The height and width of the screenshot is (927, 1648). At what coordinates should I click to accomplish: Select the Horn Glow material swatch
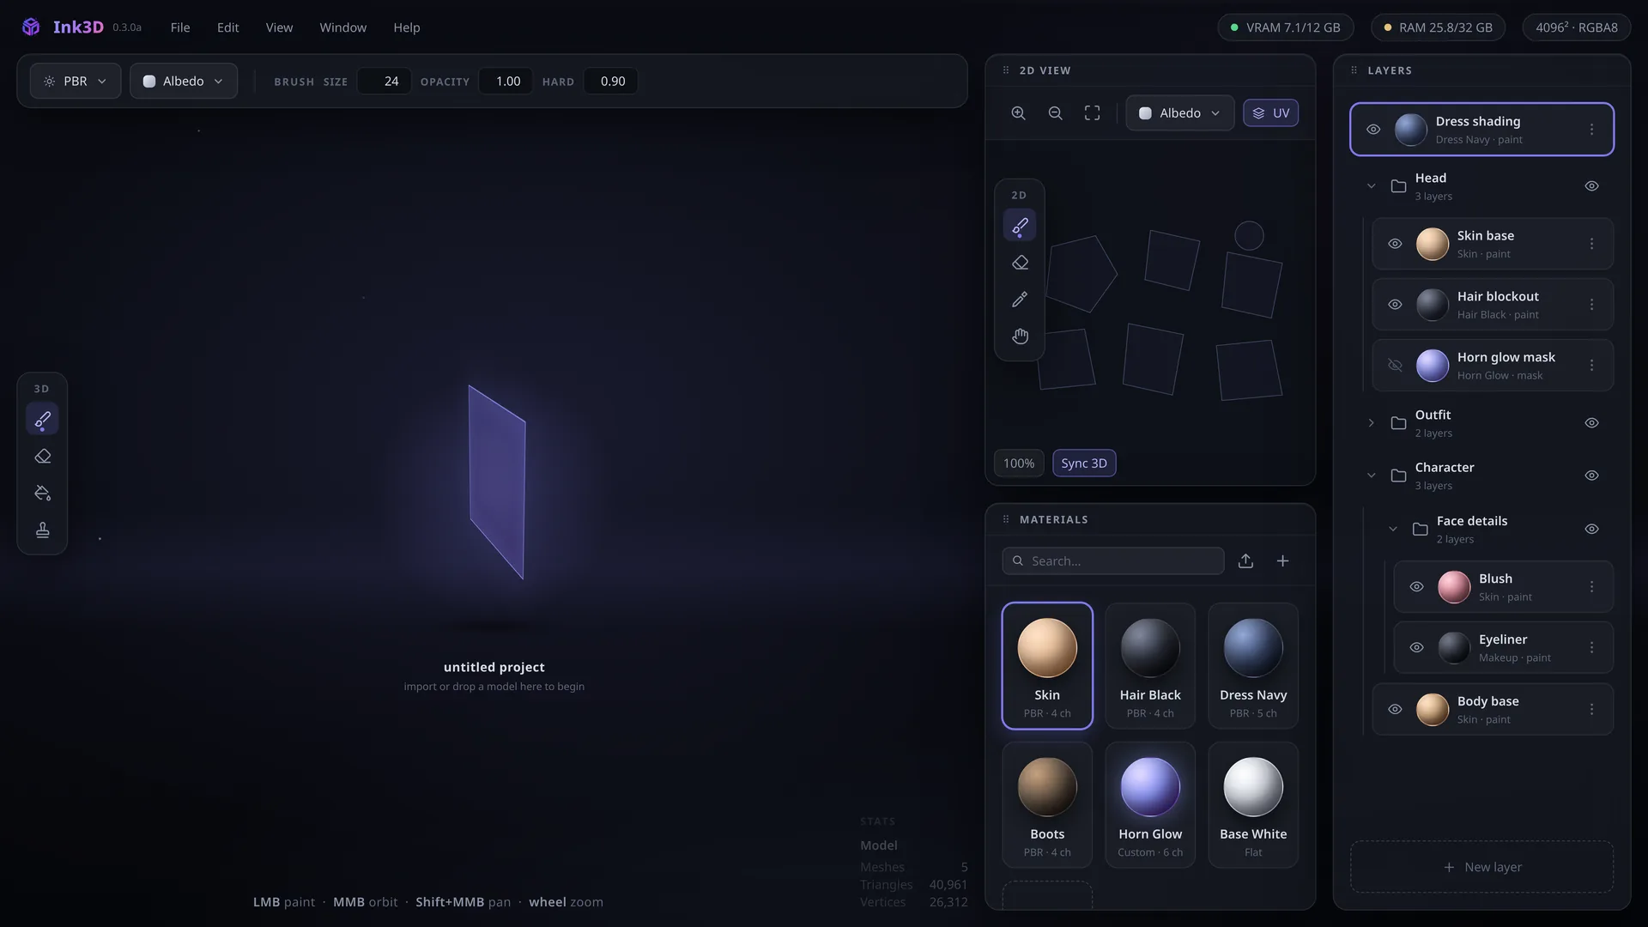1150,805
